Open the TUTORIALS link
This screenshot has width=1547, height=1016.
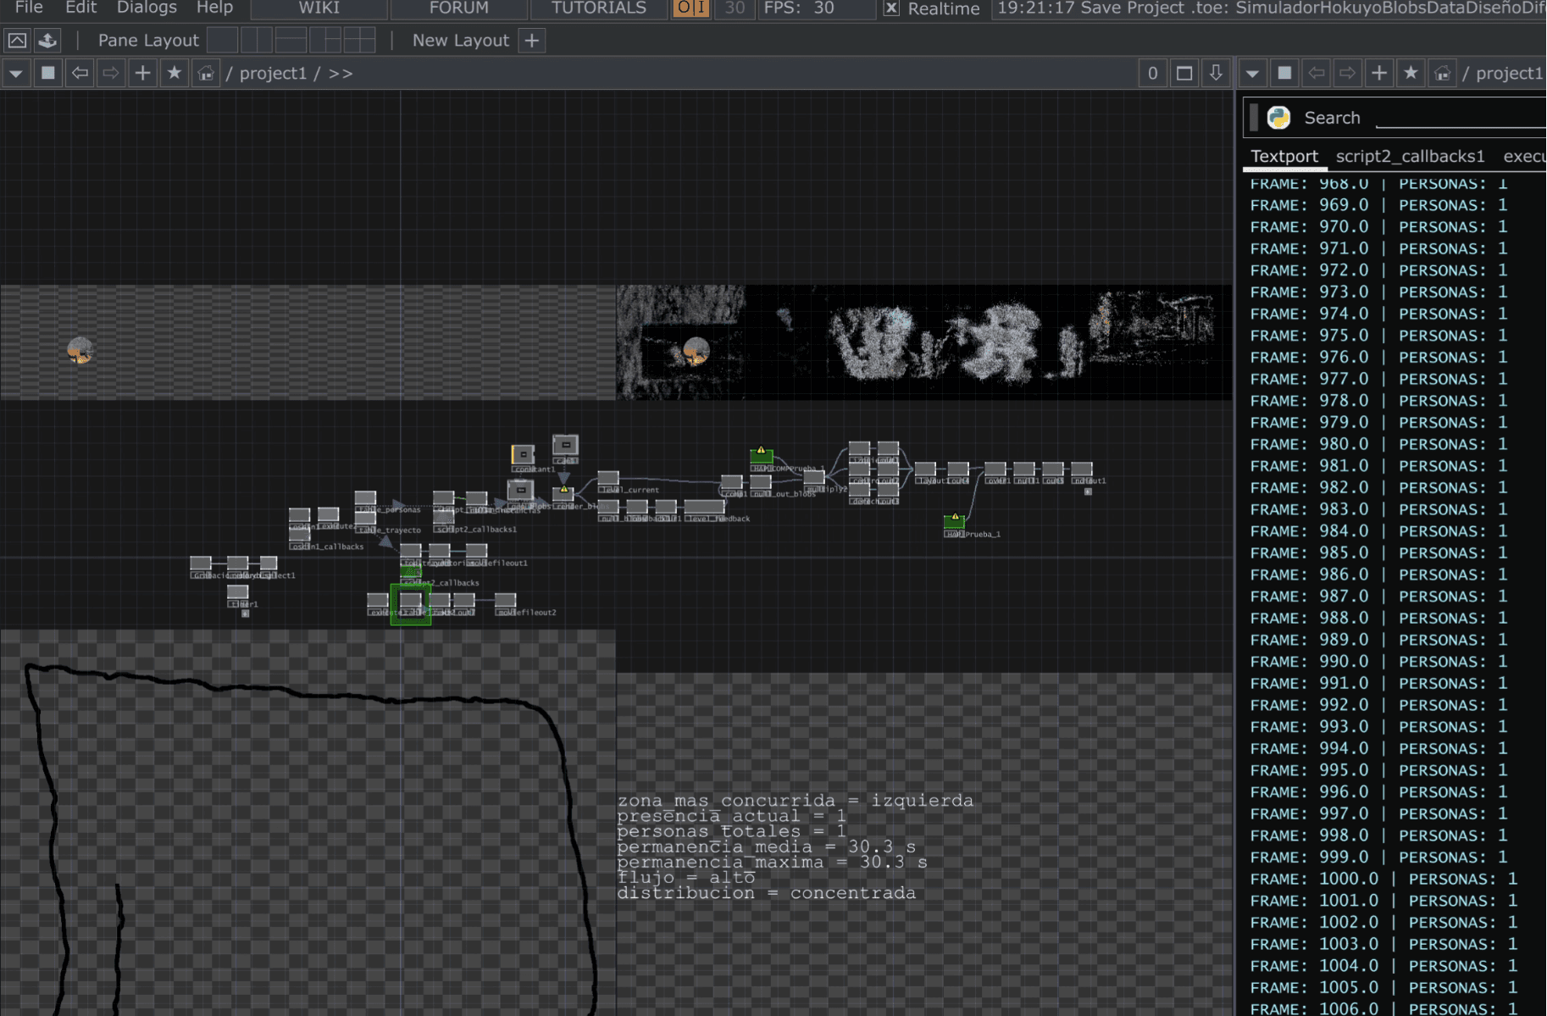point(599,8)
